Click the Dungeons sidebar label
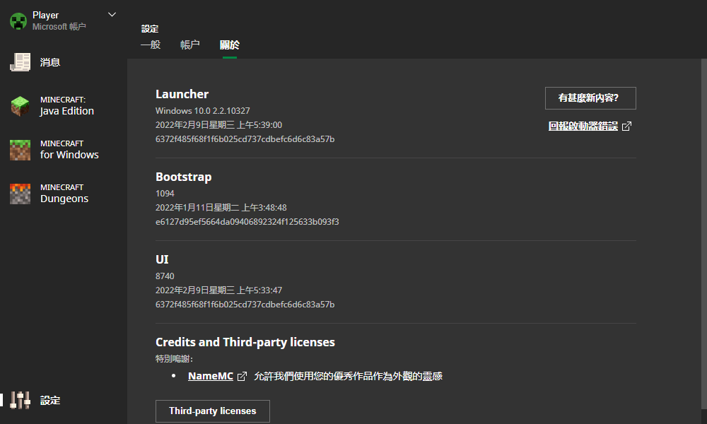Viewport: 707px width, 424px height. (x=64, y=199)
